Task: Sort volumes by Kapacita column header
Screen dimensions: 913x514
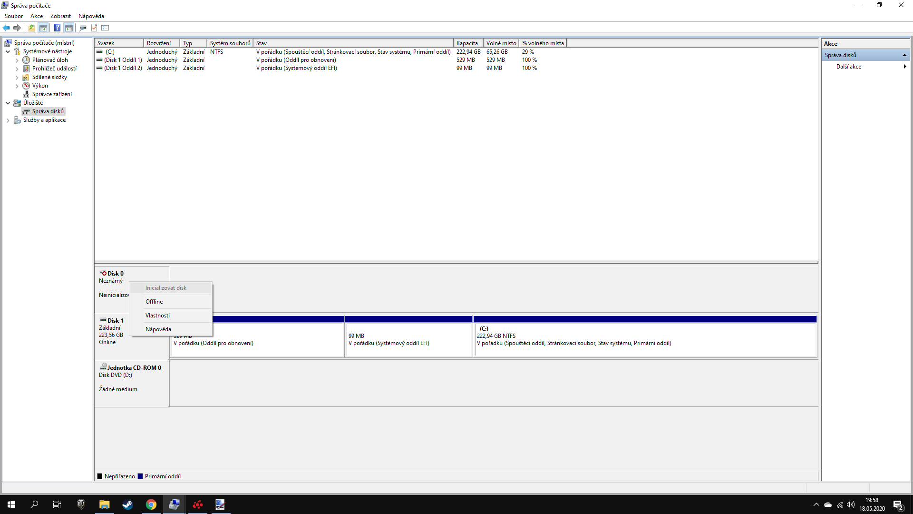Action: click(467, 43)
